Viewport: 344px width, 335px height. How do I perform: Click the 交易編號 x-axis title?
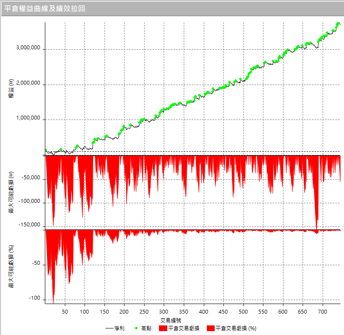(x=192, y=320)
